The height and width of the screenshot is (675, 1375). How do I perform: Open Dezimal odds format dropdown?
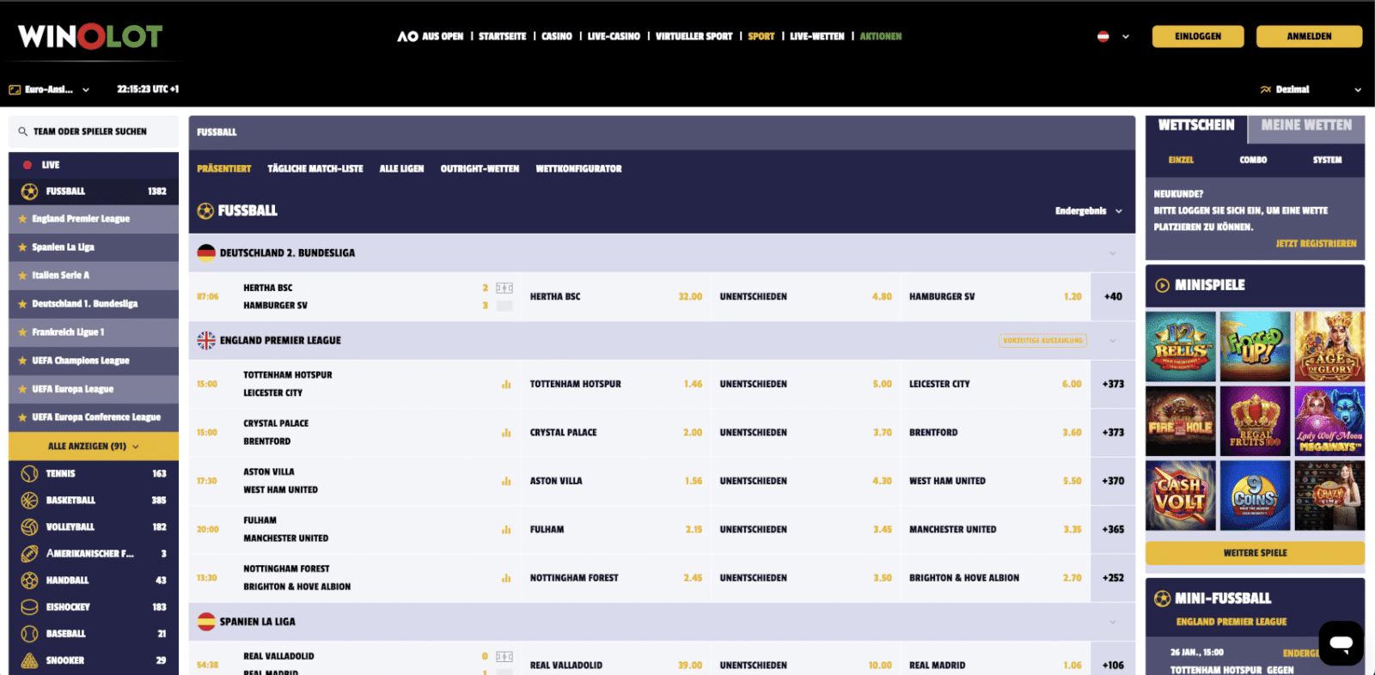click(x=1311, y=89)
